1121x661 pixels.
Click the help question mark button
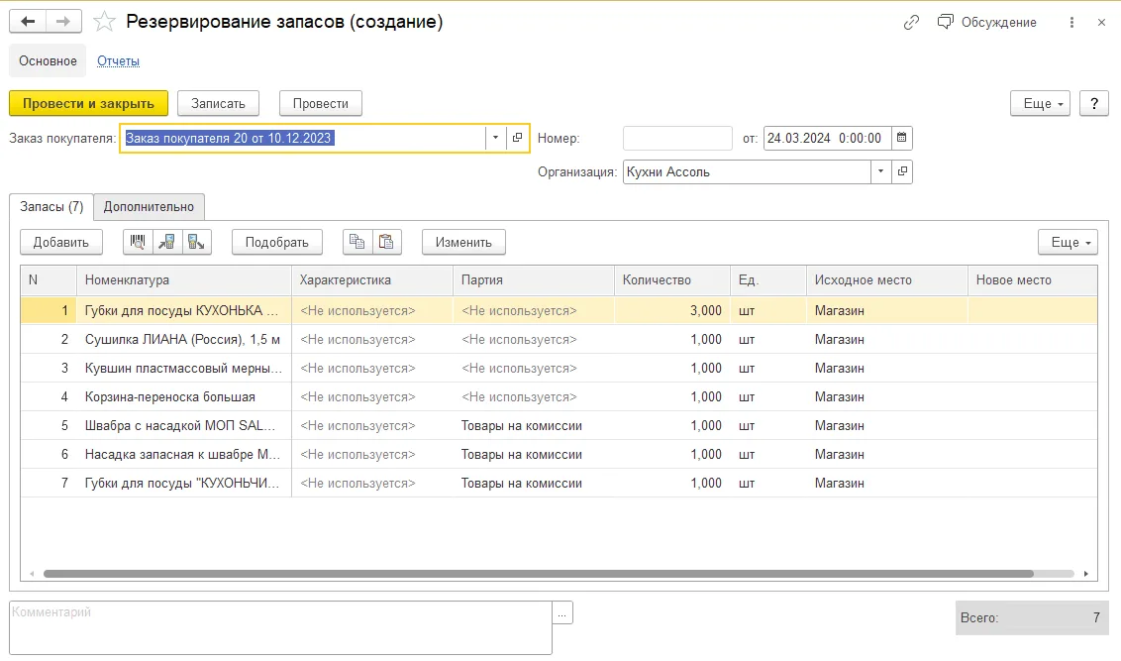point(1094,103)
